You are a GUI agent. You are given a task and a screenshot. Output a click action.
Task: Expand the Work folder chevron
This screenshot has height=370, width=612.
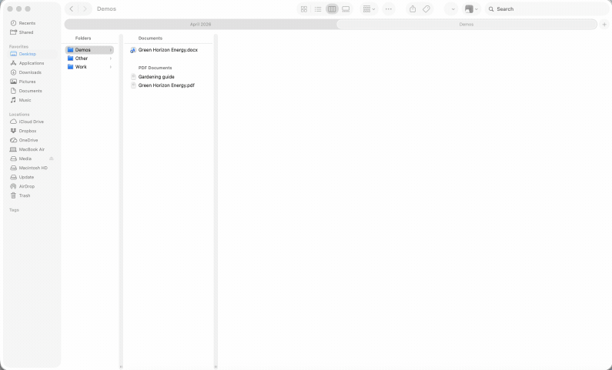click(111, 67)
